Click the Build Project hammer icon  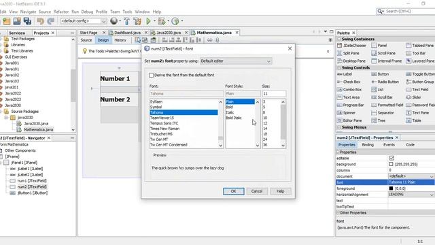[127, 21]
